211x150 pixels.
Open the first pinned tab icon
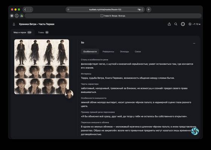pyautogui.click(x=12, y=16)
